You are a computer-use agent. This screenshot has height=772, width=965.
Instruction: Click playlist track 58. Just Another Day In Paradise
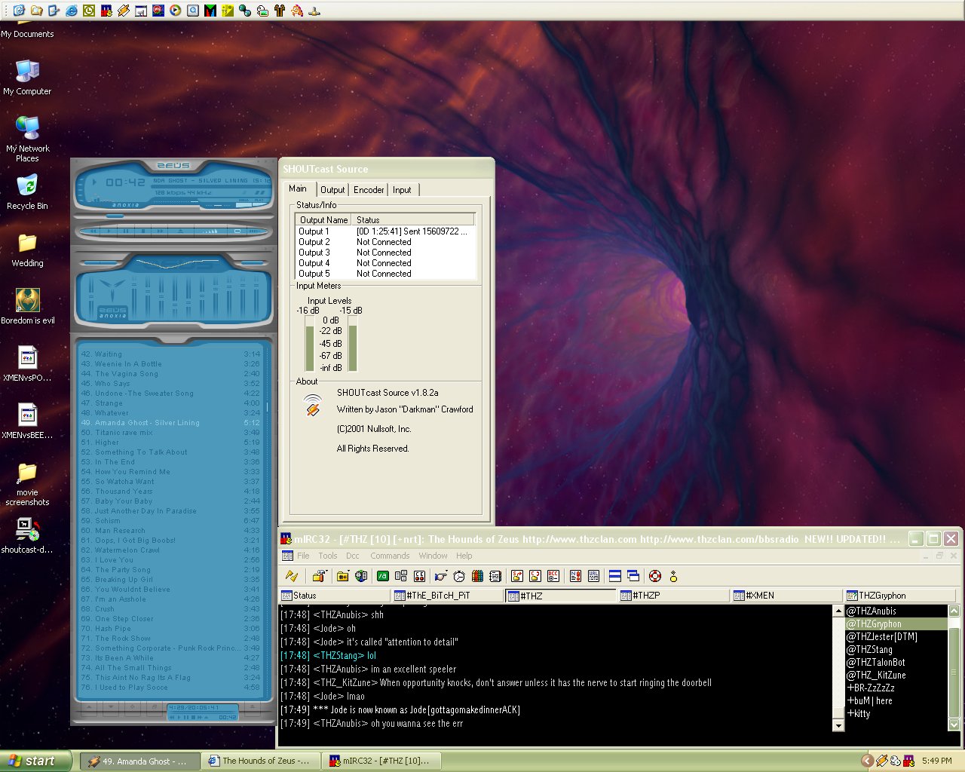tap(170, 511)
